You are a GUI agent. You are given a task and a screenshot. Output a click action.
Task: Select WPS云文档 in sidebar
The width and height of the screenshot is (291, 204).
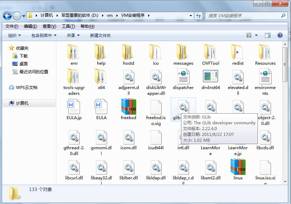[23, 87]
